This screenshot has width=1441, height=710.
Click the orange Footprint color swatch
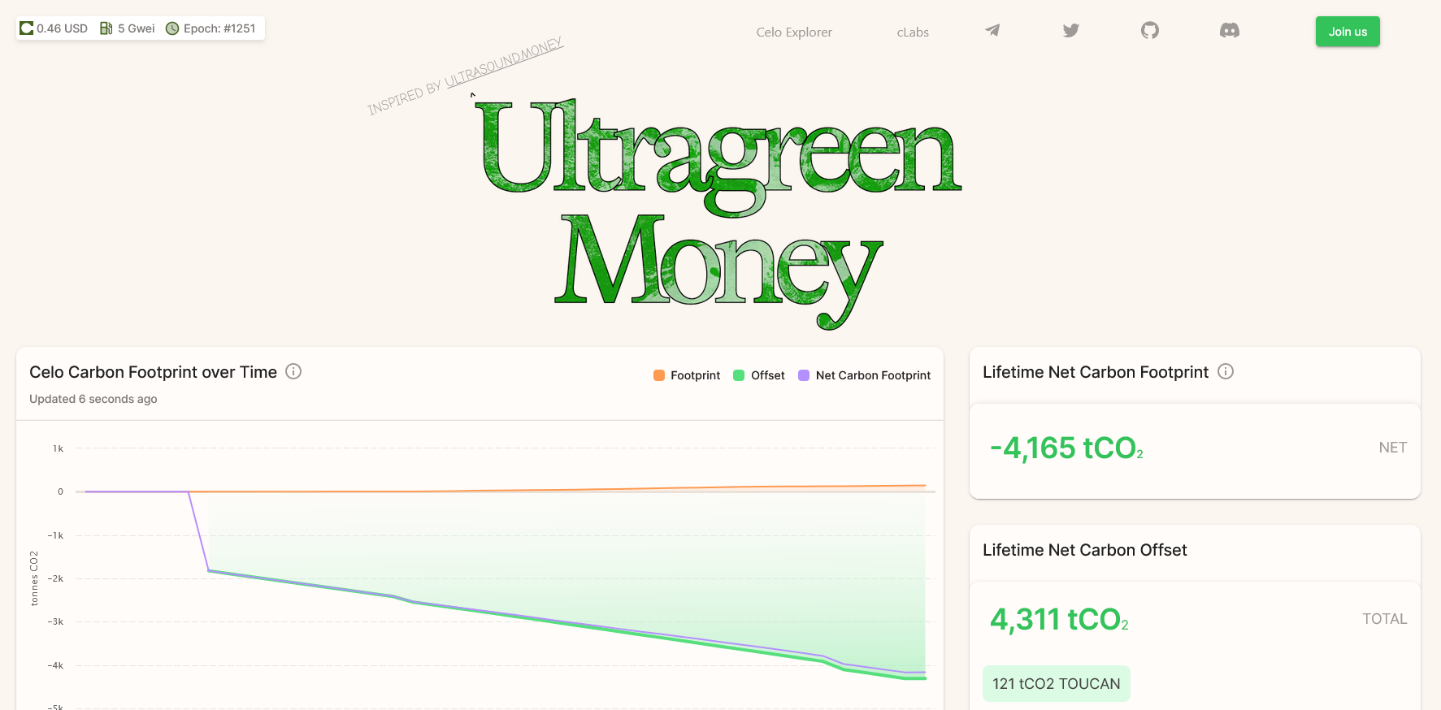pyautogui.click(x=659, y=375)
